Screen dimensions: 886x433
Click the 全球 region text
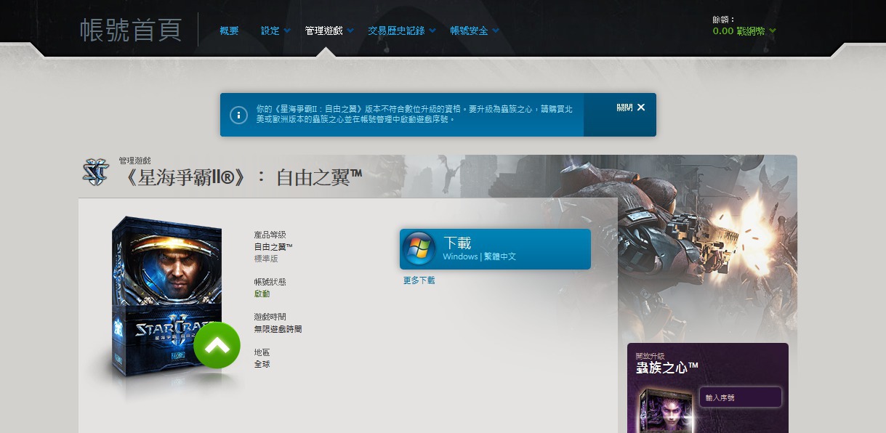(x=262, y=364)
